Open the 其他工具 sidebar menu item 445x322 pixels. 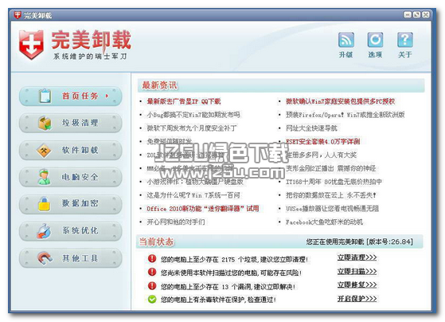pyautogui.click(x=70, y=257)
